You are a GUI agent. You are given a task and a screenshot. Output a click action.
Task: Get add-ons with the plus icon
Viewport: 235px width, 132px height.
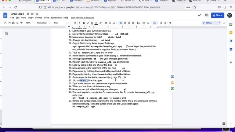[x=231, y=62]
